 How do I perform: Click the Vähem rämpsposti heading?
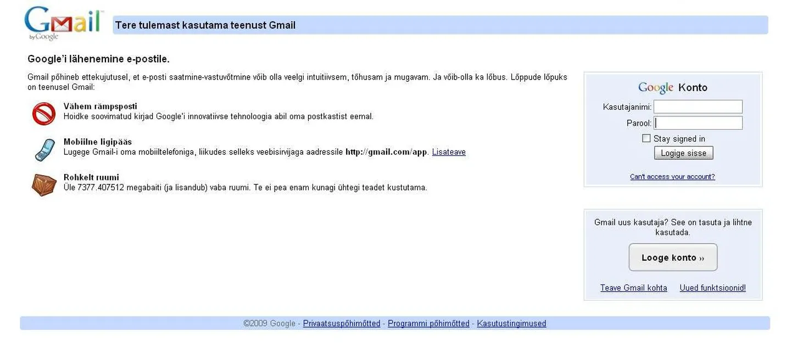[101, 107]
